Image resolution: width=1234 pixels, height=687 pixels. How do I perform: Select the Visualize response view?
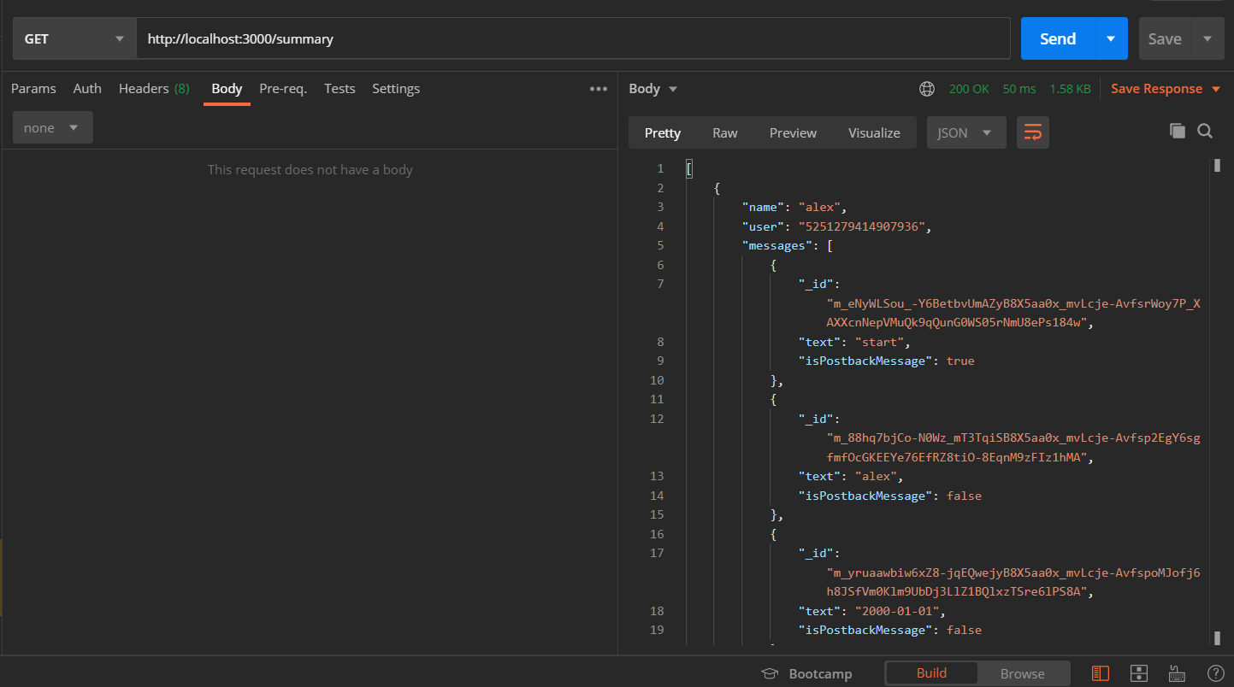[x=874, y=132]
